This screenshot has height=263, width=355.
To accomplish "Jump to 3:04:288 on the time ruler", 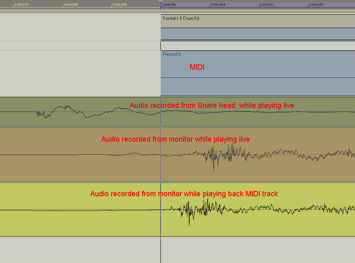I will [x=119, y=5].
